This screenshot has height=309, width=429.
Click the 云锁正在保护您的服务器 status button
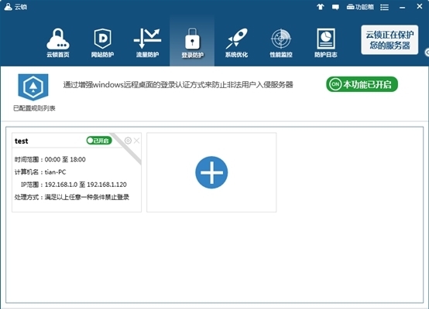[390, 40]
